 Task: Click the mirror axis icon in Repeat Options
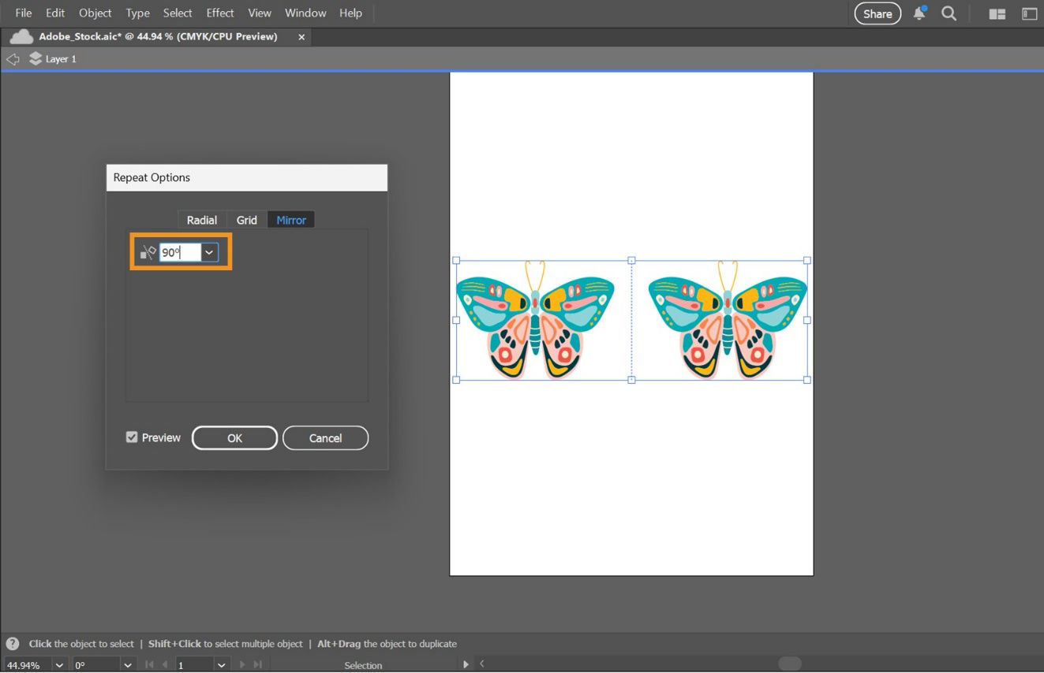(147, 251)
